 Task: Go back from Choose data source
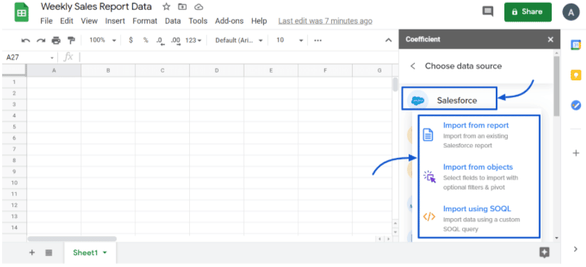[413, 66]
